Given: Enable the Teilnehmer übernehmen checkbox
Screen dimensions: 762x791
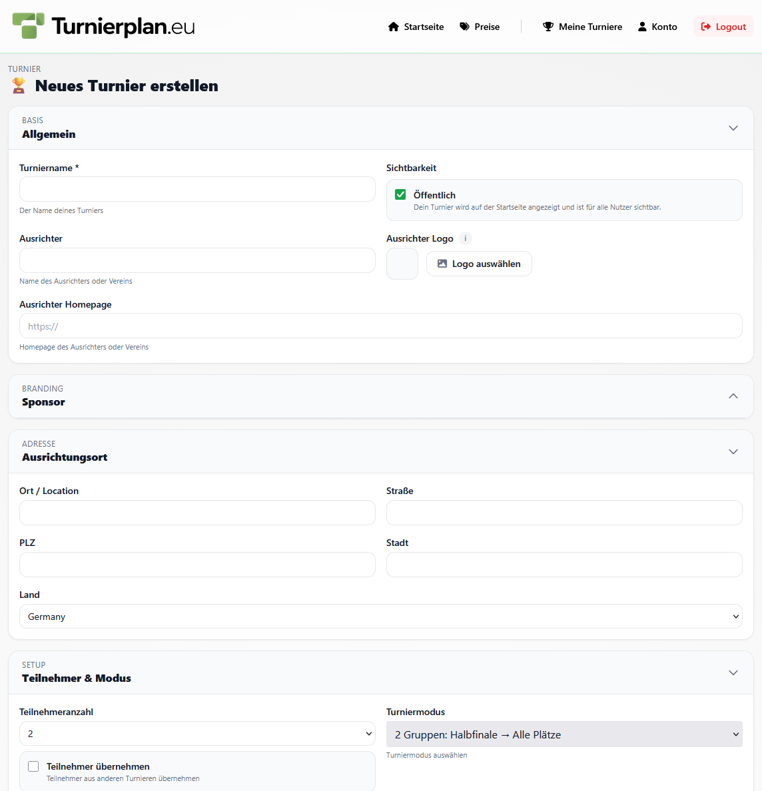Looking at the screenshot, I should click(x=33, y=766).
